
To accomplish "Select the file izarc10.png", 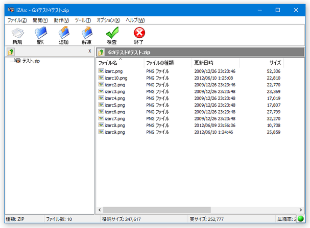I will 116,78.
